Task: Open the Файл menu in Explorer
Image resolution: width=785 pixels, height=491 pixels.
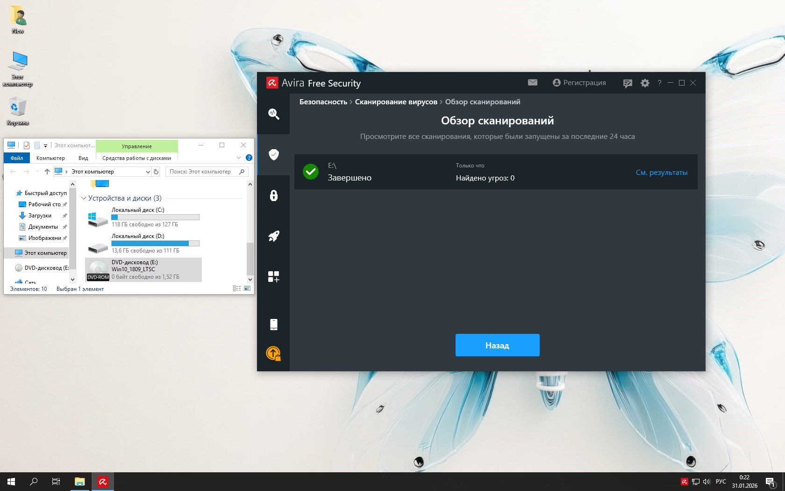Action: [x=17, y=158]
